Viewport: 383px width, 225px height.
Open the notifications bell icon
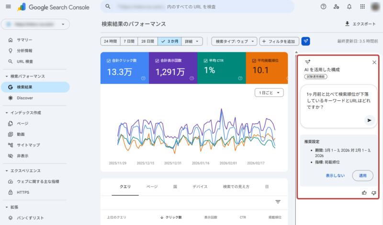tap(349, 7)
